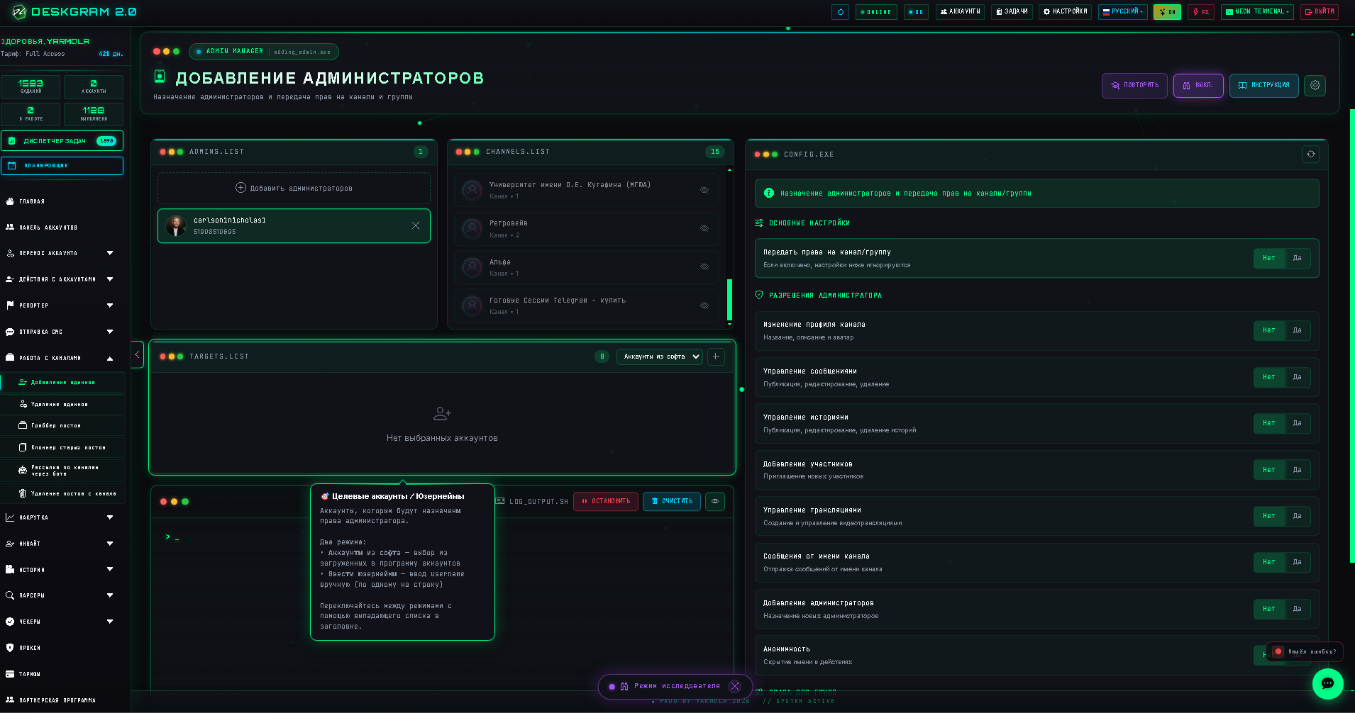
Task: Toggle visibility of Ретровейв channel
Action: pyautogui.click(x=704, y=229)
